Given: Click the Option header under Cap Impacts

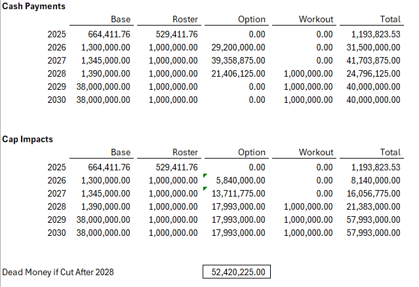Looking at the screenshot, I should point(252,153).
